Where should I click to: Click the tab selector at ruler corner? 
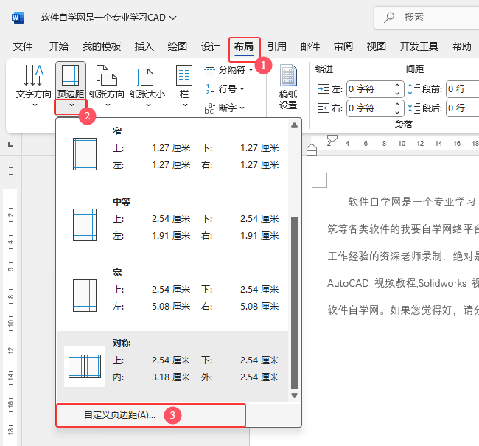pyautogui.click(x=10, y=144)
